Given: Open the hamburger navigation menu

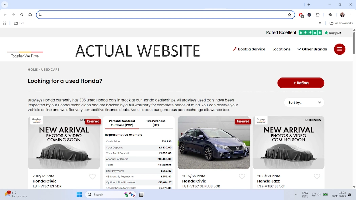Looking at the screenshot, I should click(339, 49).
